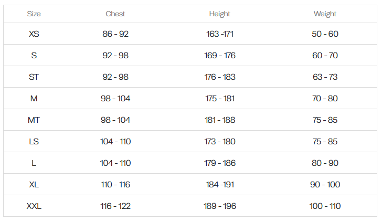Click height value 181 - 188
Screen dimensions: 382x222
click(x=219, y=120)
